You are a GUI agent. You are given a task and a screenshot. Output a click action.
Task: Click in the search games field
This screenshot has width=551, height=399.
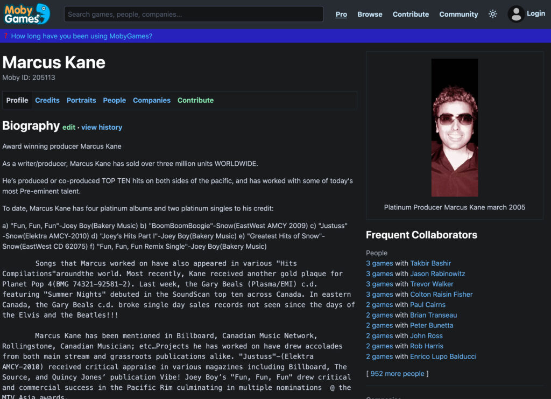[194, 14]
